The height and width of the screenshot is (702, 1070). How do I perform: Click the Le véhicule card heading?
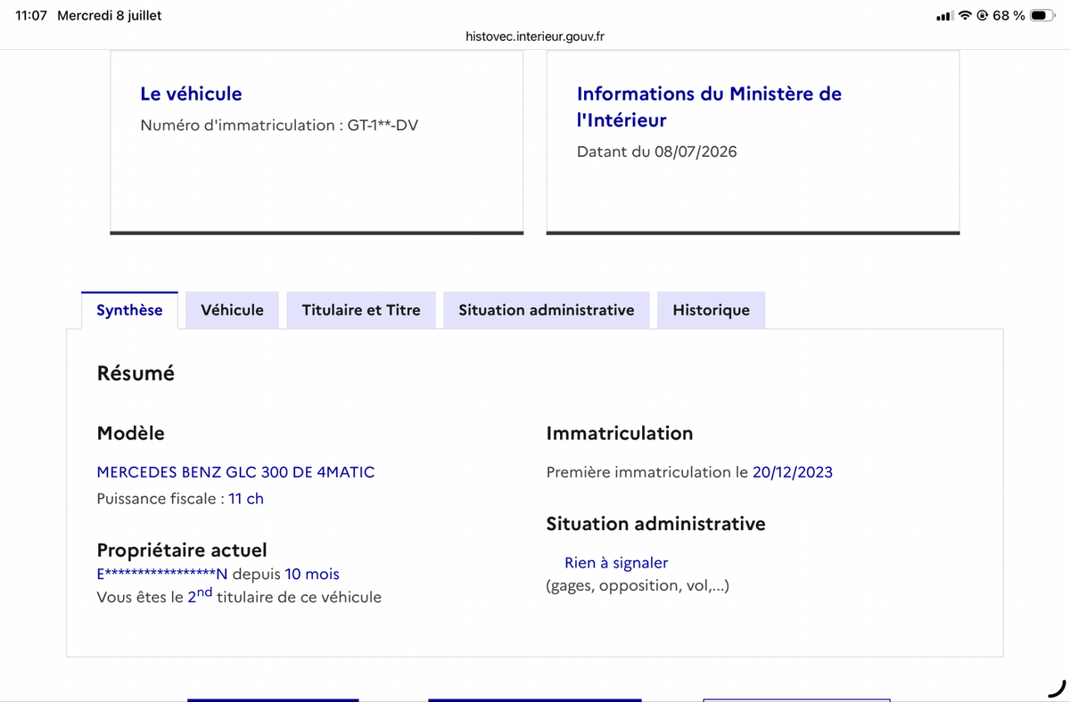pyautogui.click(x=191, y=94)
